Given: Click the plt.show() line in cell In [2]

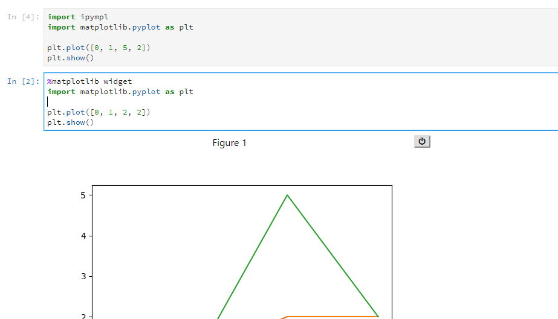Looking at the screenshot, I should [x=71, y=123].
